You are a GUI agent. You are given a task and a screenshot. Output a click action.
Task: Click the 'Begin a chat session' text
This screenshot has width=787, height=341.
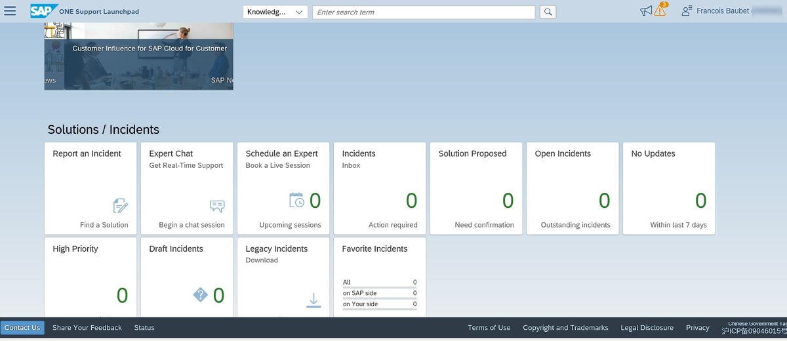tap(192, 225)
